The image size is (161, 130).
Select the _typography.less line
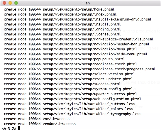pos(73,114)
